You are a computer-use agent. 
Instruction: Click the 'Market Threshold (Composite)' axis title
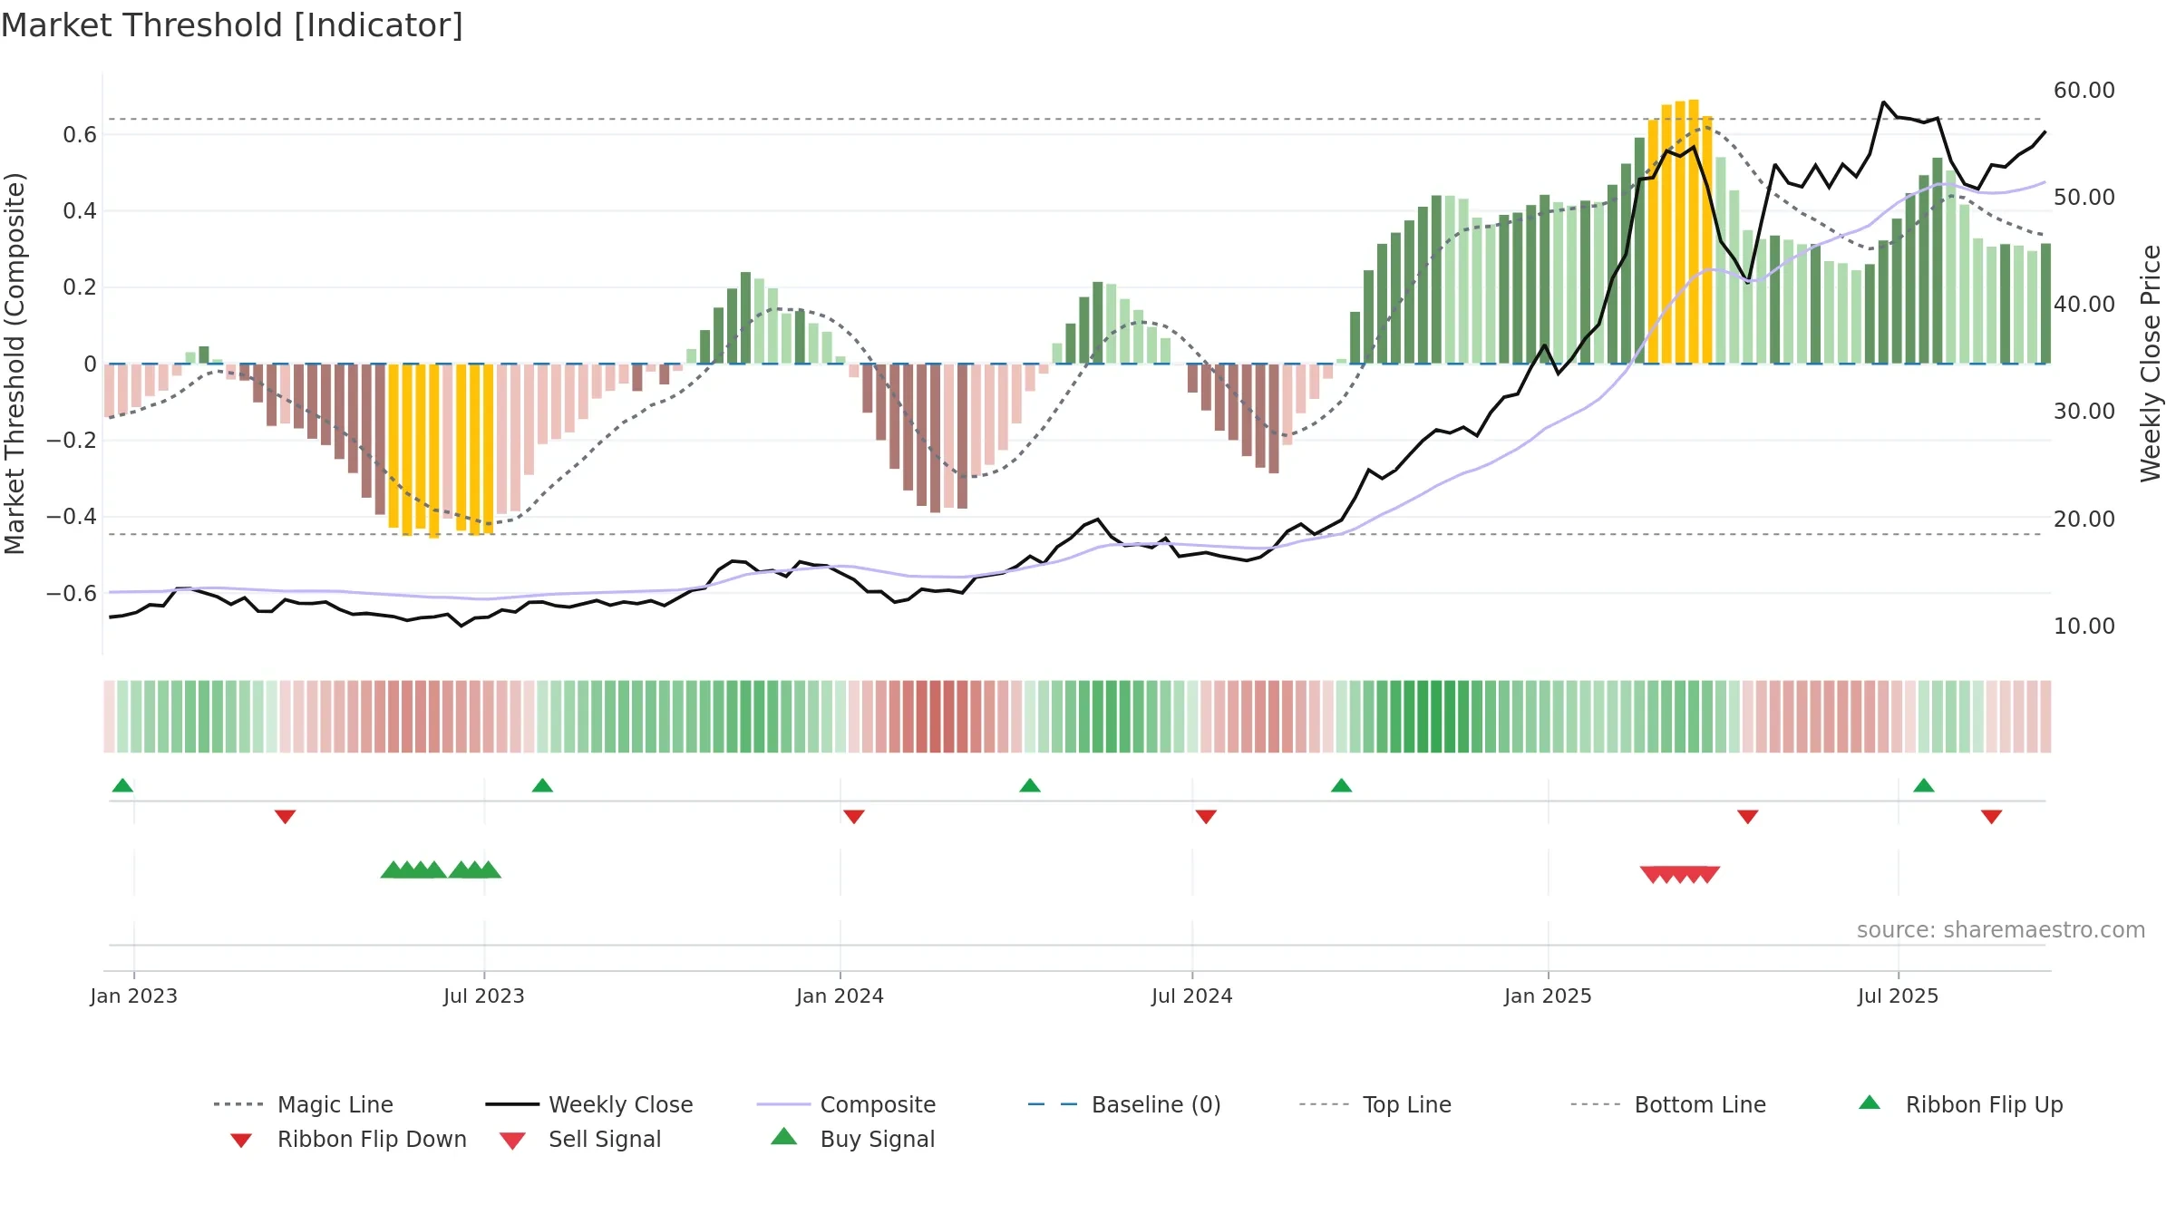click(x=15, y=364)
